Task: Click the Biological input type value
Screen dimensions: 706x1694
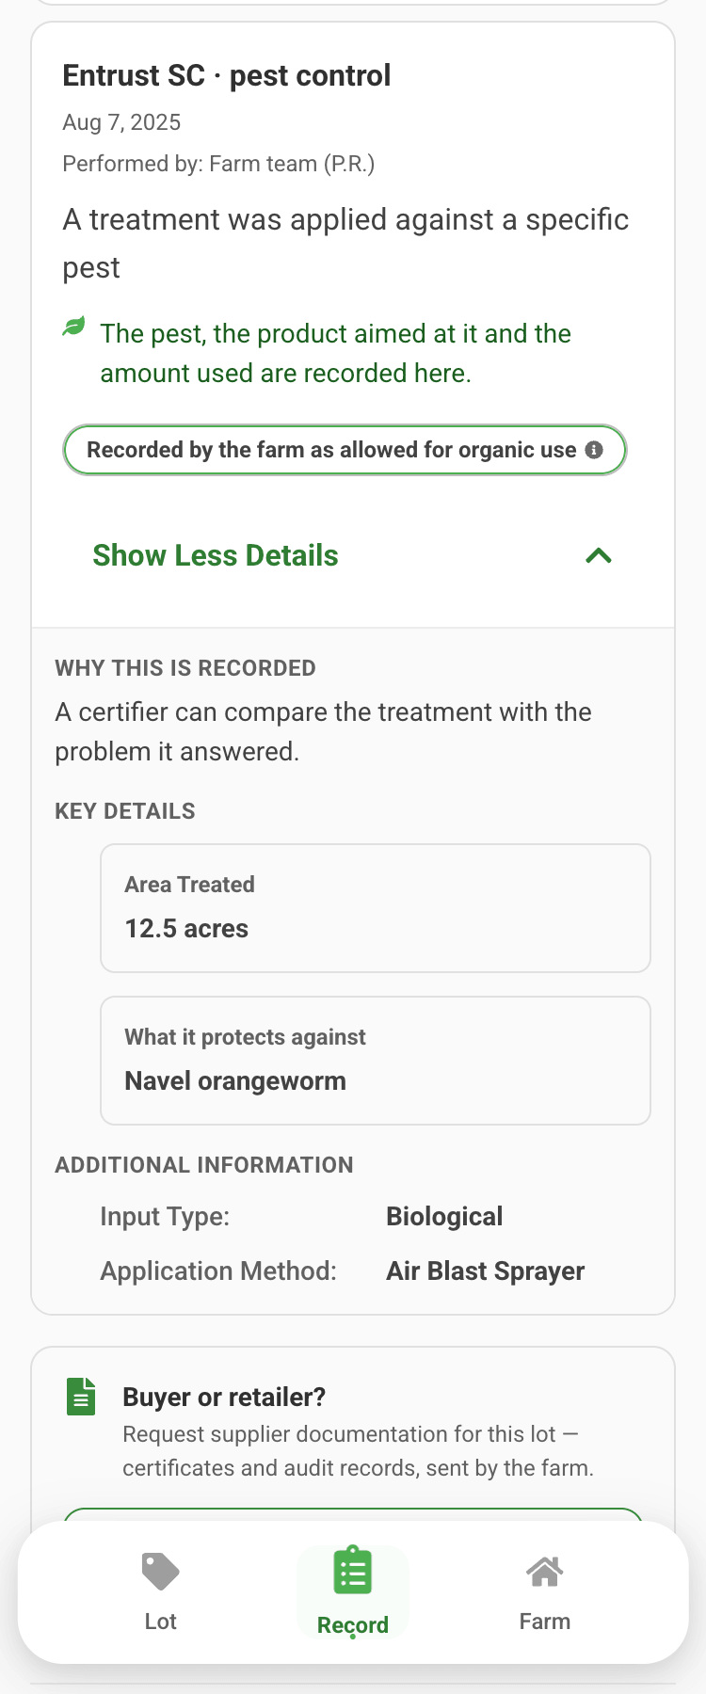Action: pos(444,1217)
